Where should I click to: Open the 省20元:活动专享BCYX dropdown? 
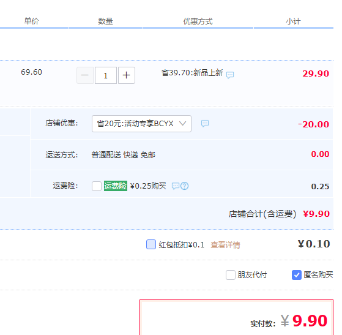[x=141, y=124]
